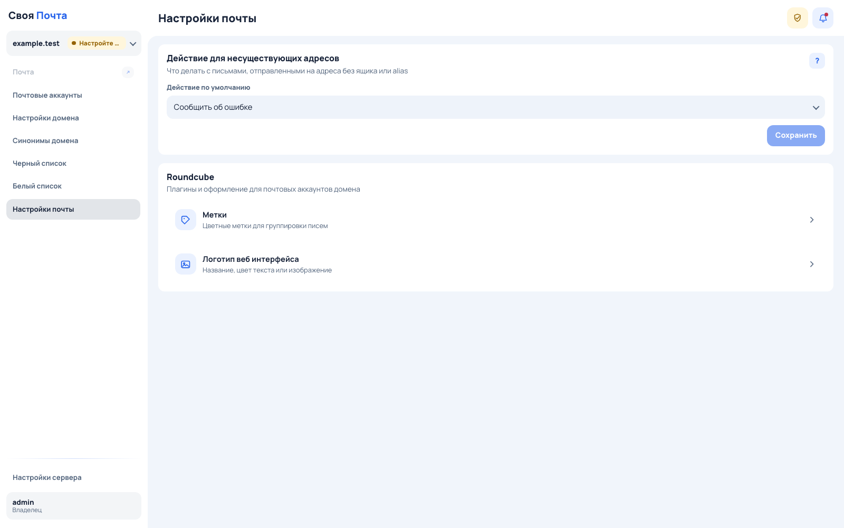
Task: Open the admin Владелец profile card
Action: point(74,506)
